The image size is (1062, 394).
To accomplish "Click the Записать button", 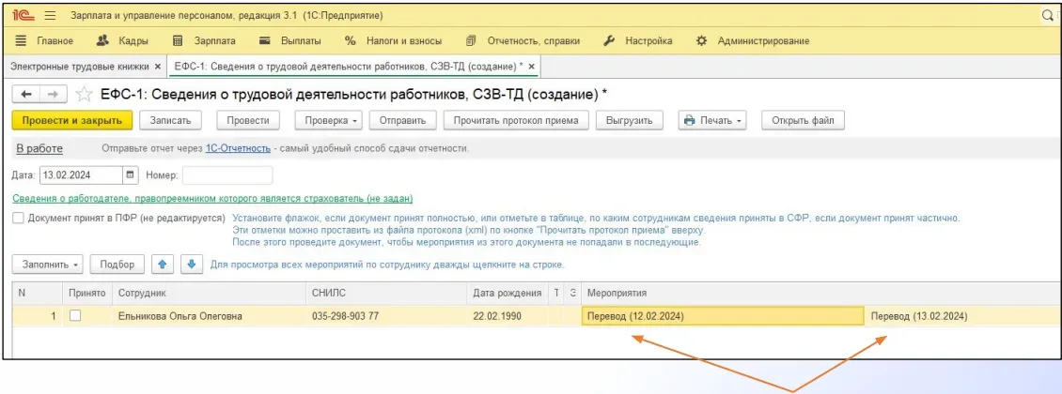I will pyautogui.click(x=171, y=120).
